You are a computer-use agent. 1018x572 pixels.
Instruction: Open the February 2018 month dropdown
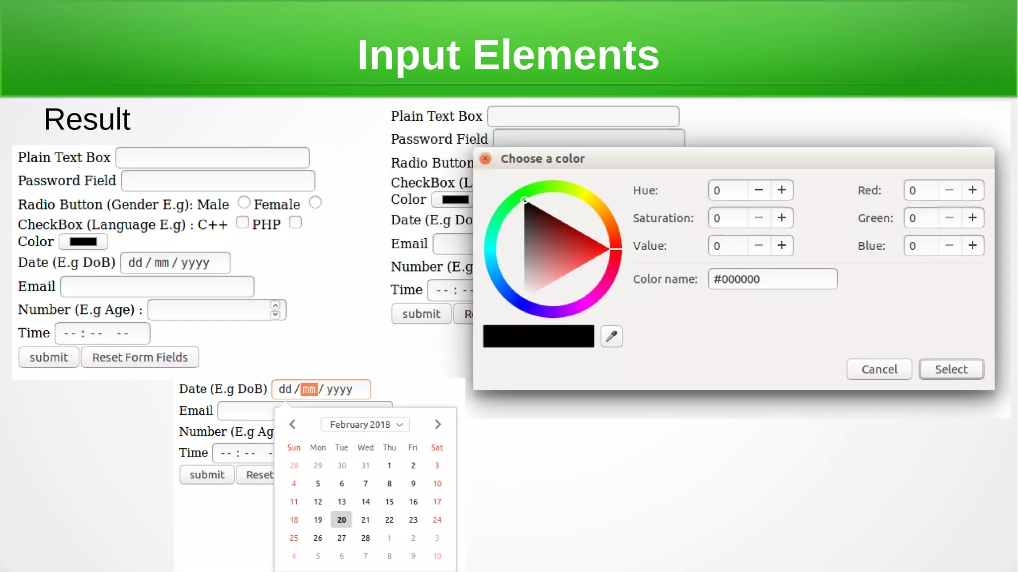click(x=365, y=424)
